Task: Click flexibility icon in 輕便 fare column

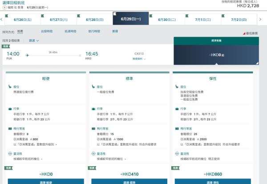Action: (x=10, y=153)
